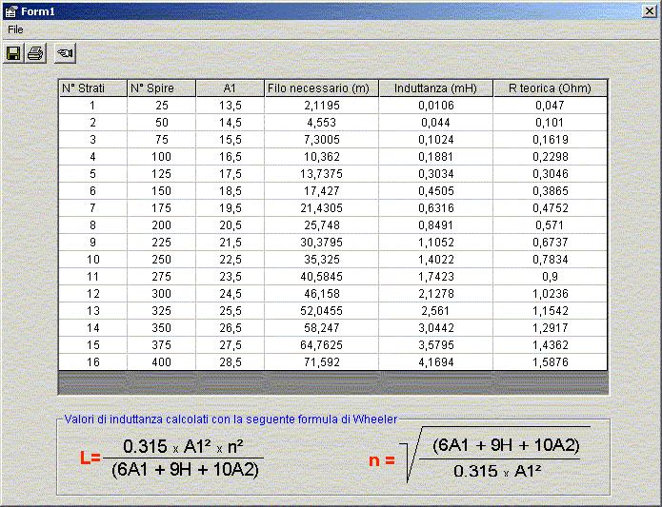Select the resistance cell 0,3865
Viewport: 662px width, 507px height.
(551, 191)
